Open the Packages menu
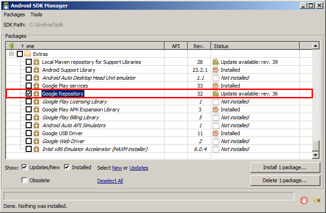Image resolution: width=326 pixels, height=213 pixels. [14, 14]
